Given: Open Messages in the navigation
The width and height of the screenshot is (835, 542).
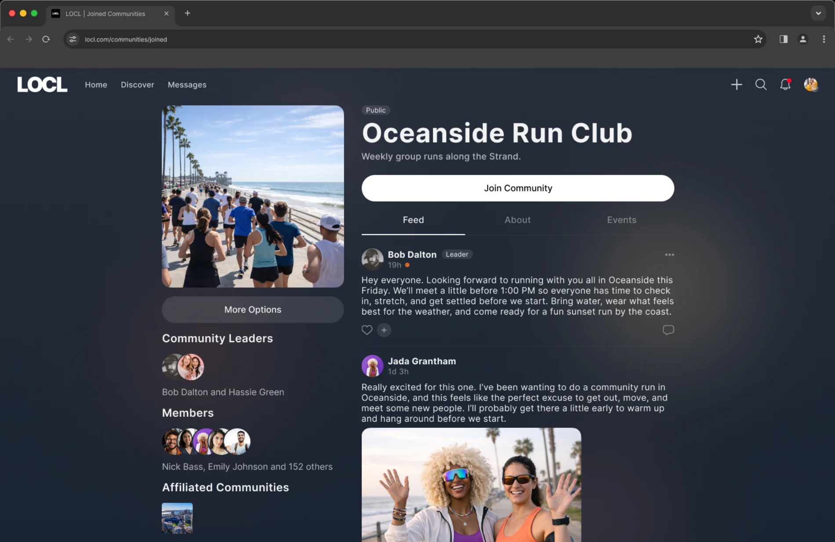Looking at the screenshot, I should [x=187, y=85].
